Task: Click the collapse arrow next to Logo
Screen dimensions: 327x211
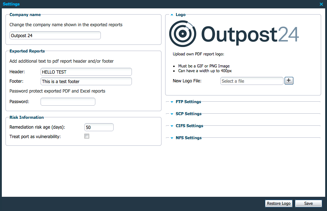Action: [x=171, y=15]
